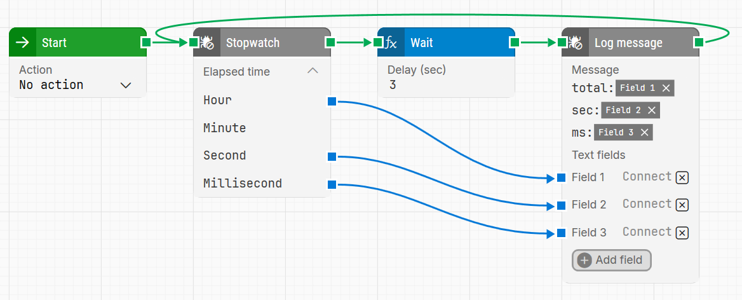The height and width of the screenshot is (300, 742).
Task: Click the Add field button
Action: click(612, 260)
